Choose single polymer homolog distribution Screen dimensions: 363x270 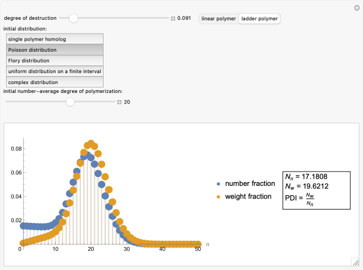(55, 39)
